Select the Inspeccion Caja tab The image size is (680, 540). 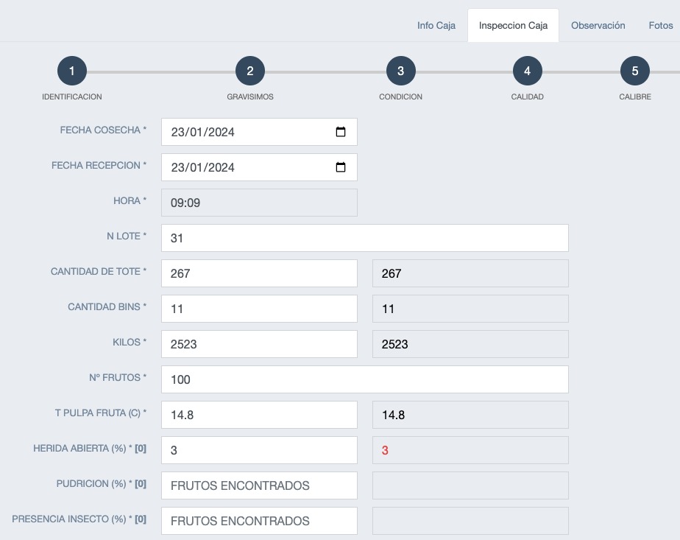513,25
